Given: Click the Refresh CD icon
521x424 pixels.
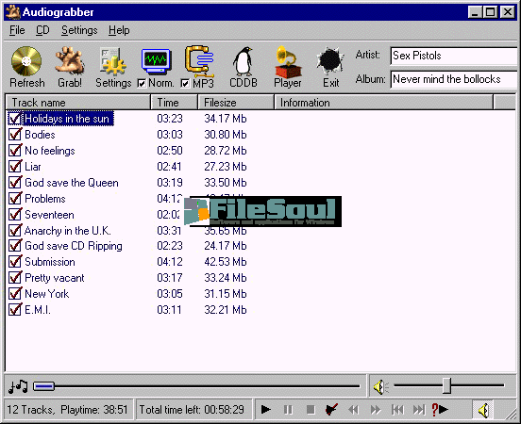Looking at the screenshot, I should (x=26, y=62).
